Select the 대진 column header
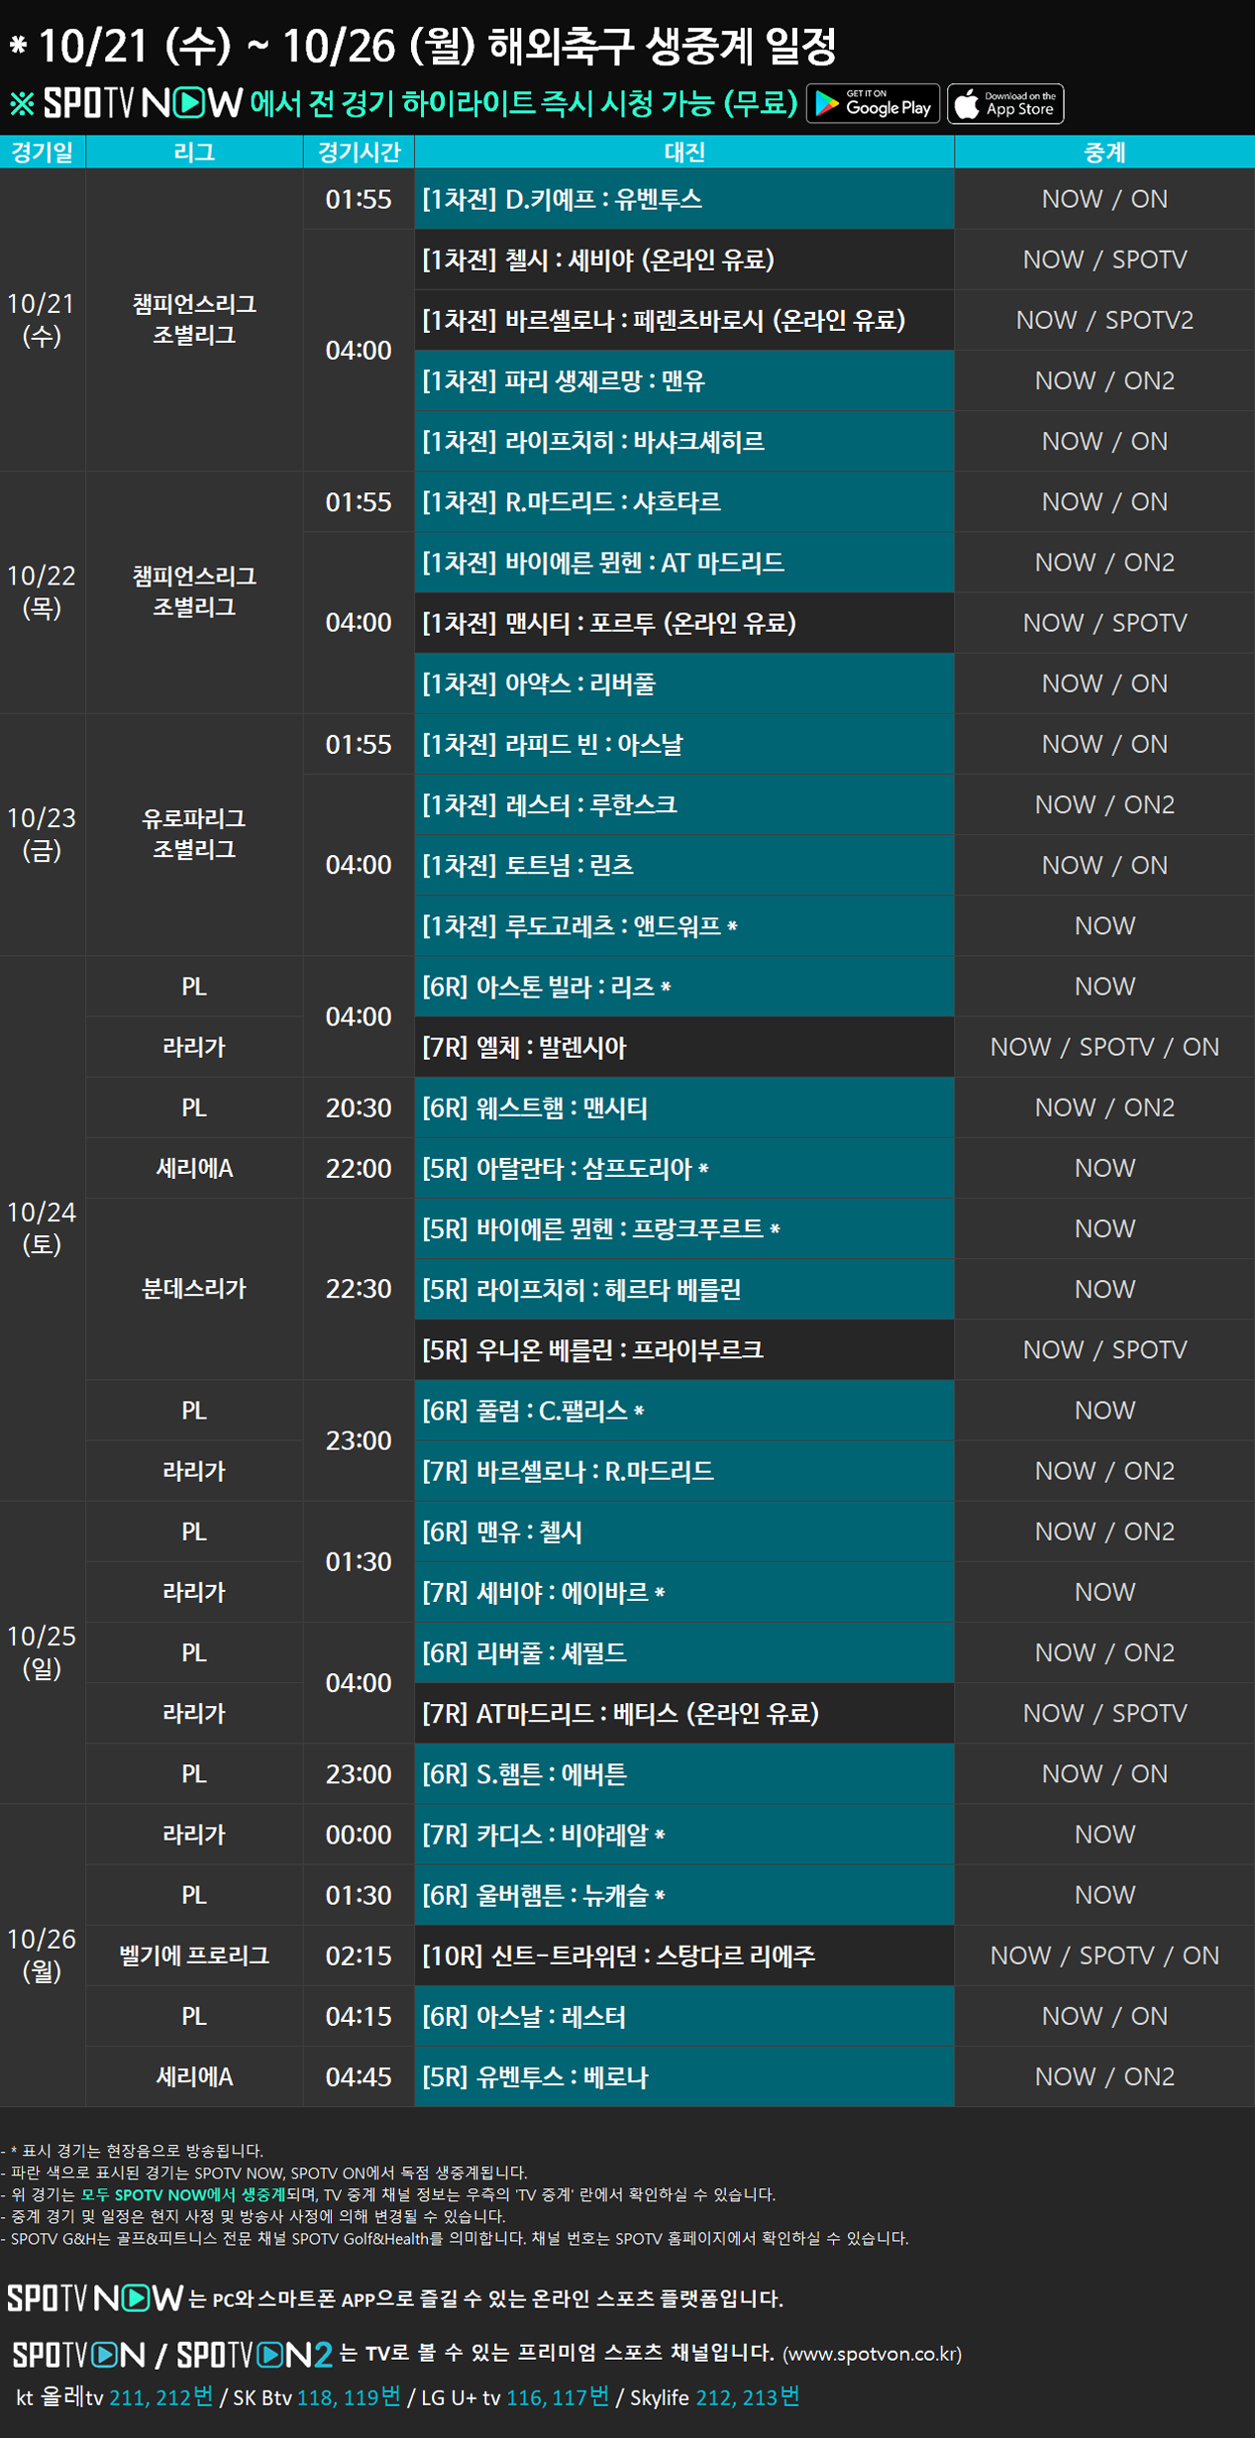 [x=683, y=153]
